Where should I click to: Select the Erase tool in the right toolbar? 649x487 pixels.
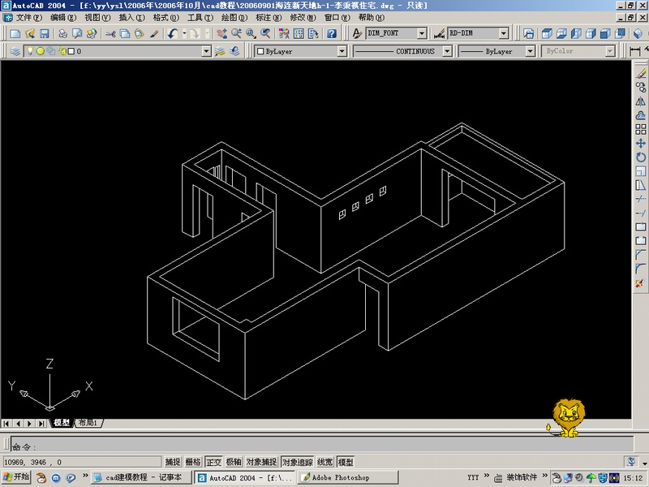click(x=641, y=74)
